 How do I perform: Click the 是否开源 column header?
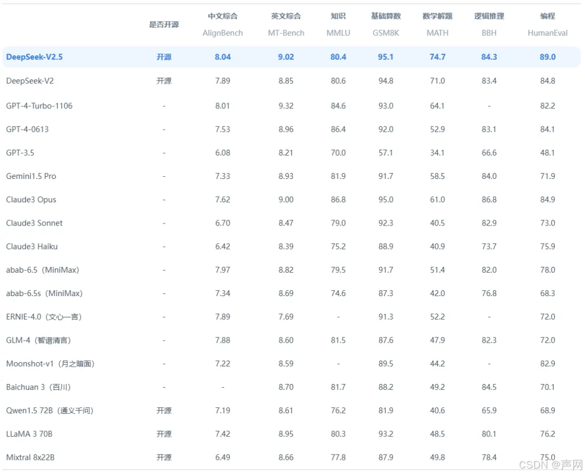pyautogui.click(x=164, y=24)
